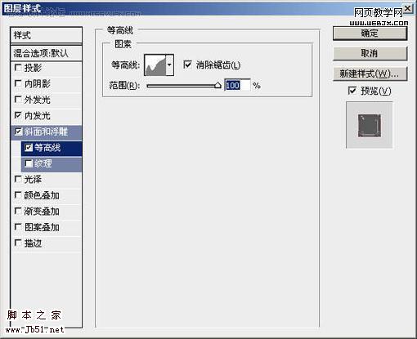Enable the 内阴影 (Inner Shadow) checkbox
The image size is (417, 339).
(x=18, y=83)
